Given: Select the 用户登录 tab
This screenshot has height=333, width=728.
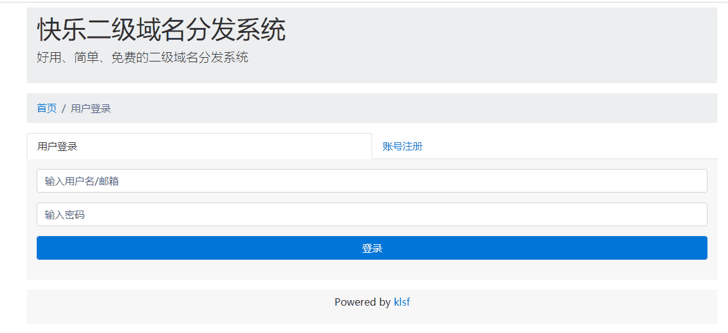Looking at the screenshot, I should point(57,147).
